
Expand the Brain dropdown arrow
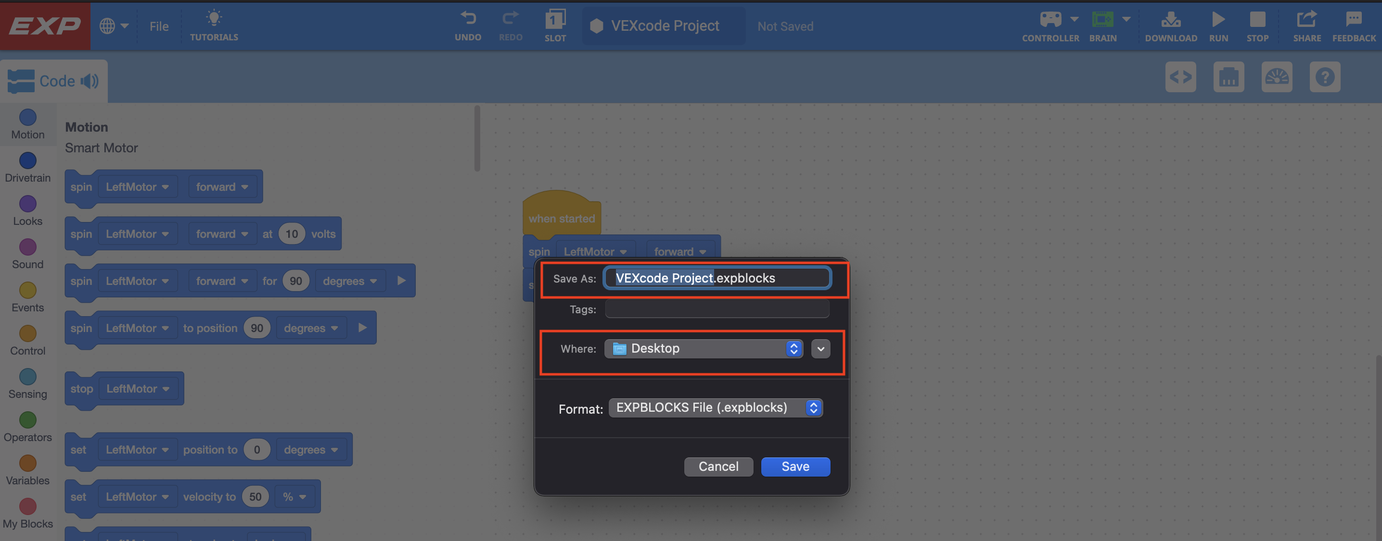[1126, 19]
